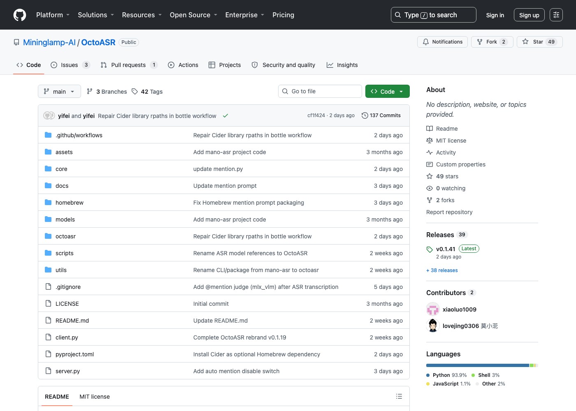Screen dimensions: 576x411
Task: Click the fork icon in Fork button
Action: (480, 42)
